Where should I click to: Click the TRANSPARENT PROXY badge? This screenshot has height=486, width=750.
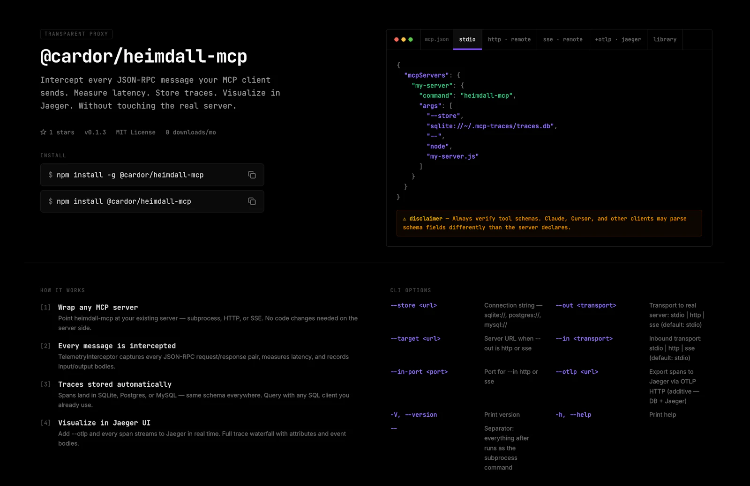click(x=76, y=34)
